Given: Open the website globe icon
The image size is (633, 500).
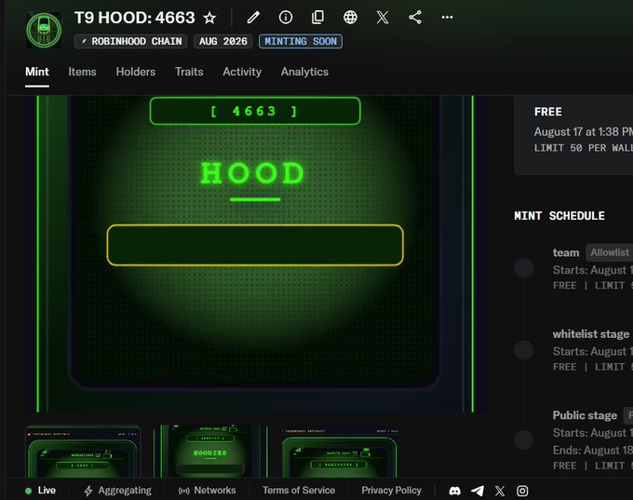Looking at the screenshot, I should click(350, 18).
